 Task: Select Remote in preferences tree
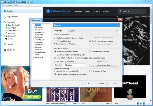pos(38,47)
